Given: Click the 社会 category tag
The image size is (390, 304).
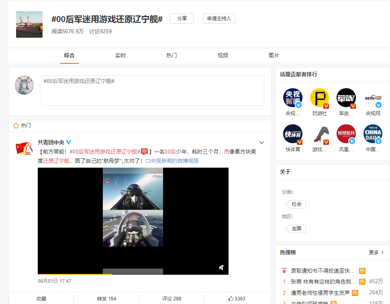Looking at the screenshot, I should pyautogui.click(x=296, y=204).
